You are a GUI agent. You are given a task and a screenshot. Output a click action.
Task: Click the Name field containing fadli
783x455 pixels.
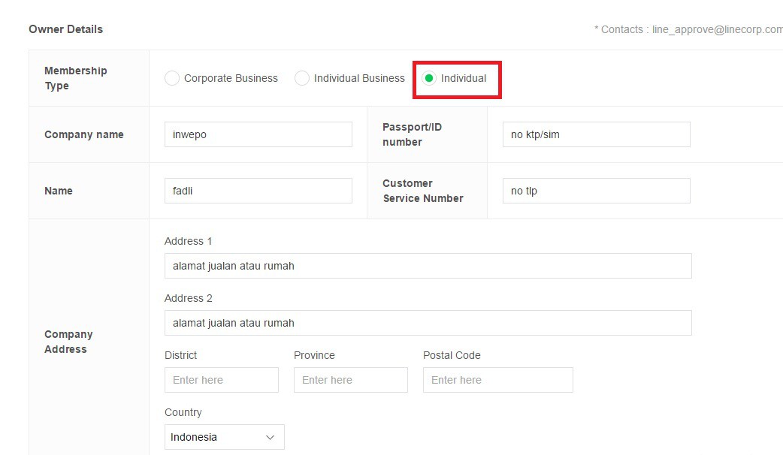coord(258,191)
